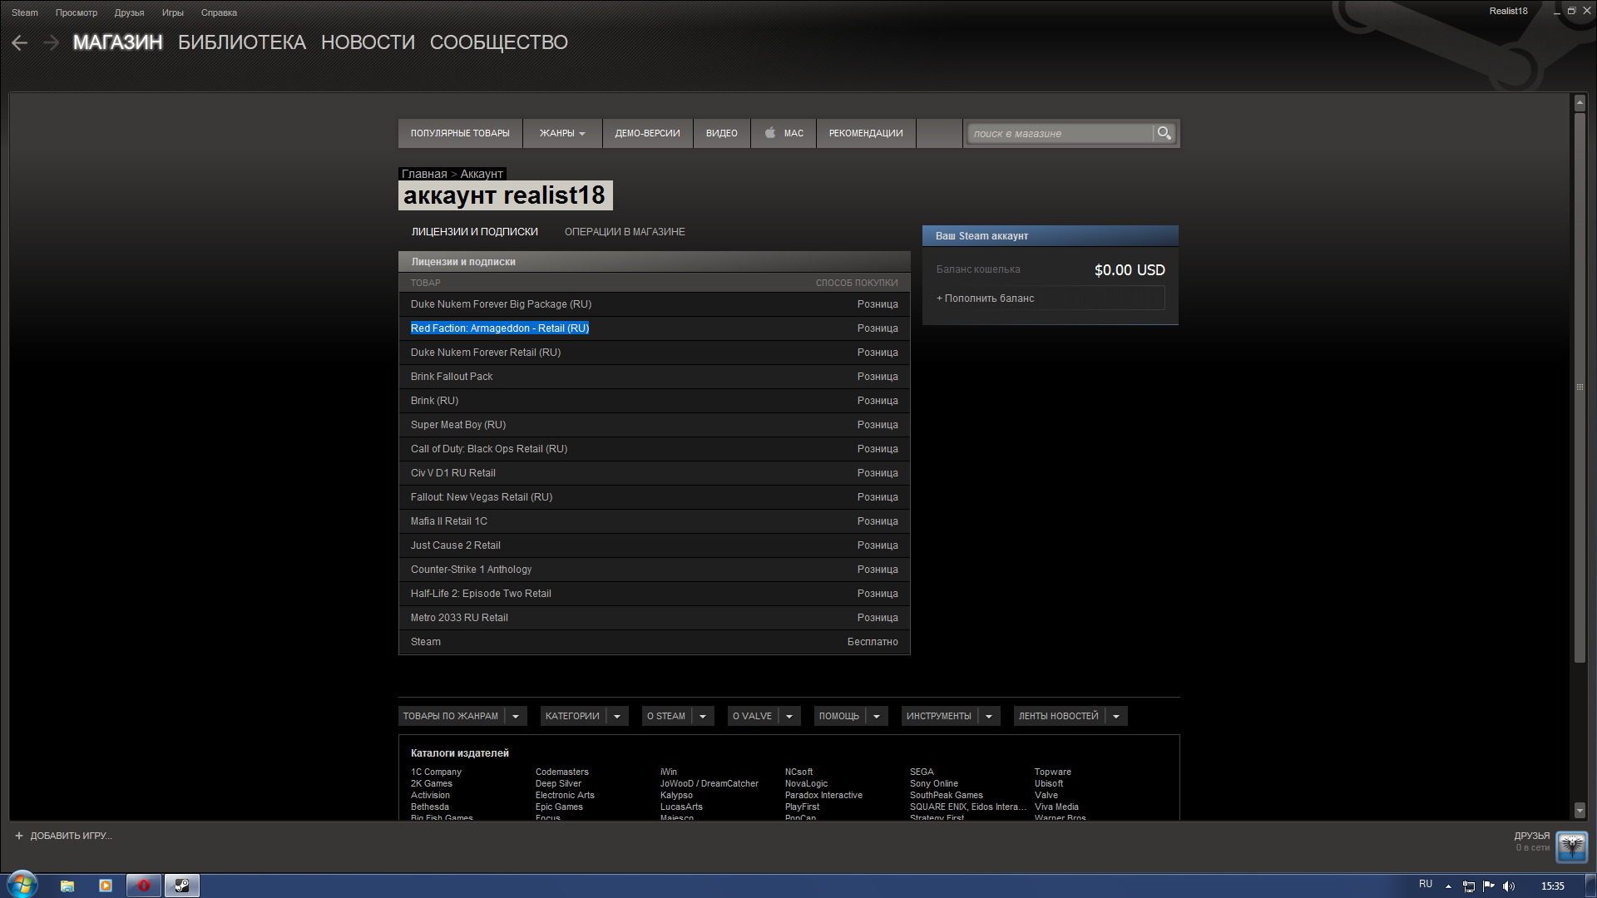This screenshot has width=1597, height=898.
Task: Switch to Операции в магазине tab
Action: (625, 232)
